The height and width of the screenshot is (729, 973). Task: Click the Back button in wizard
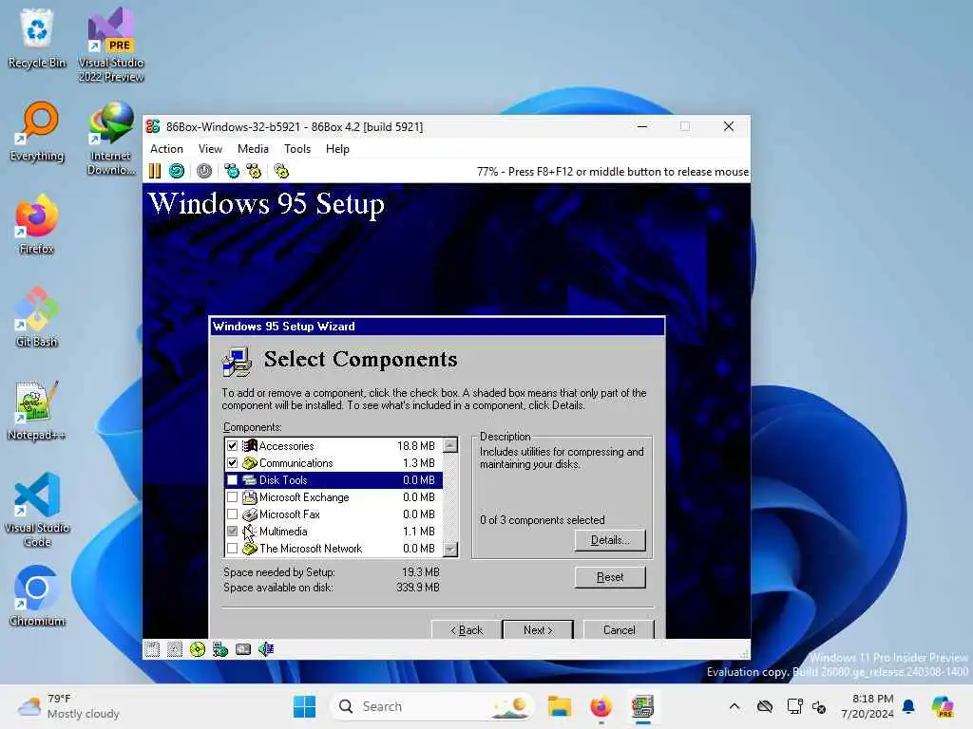(466, 629)
